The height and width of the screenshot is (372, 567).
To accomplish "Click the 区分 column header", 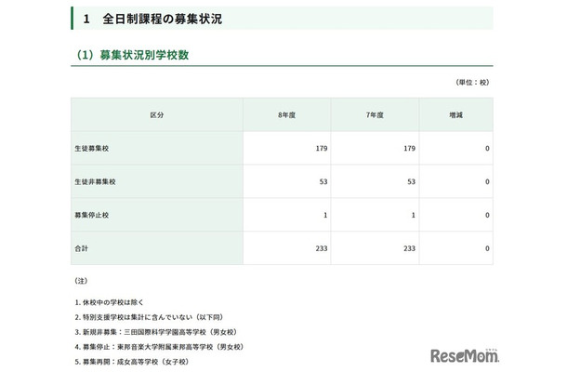I will pos(157,114).
